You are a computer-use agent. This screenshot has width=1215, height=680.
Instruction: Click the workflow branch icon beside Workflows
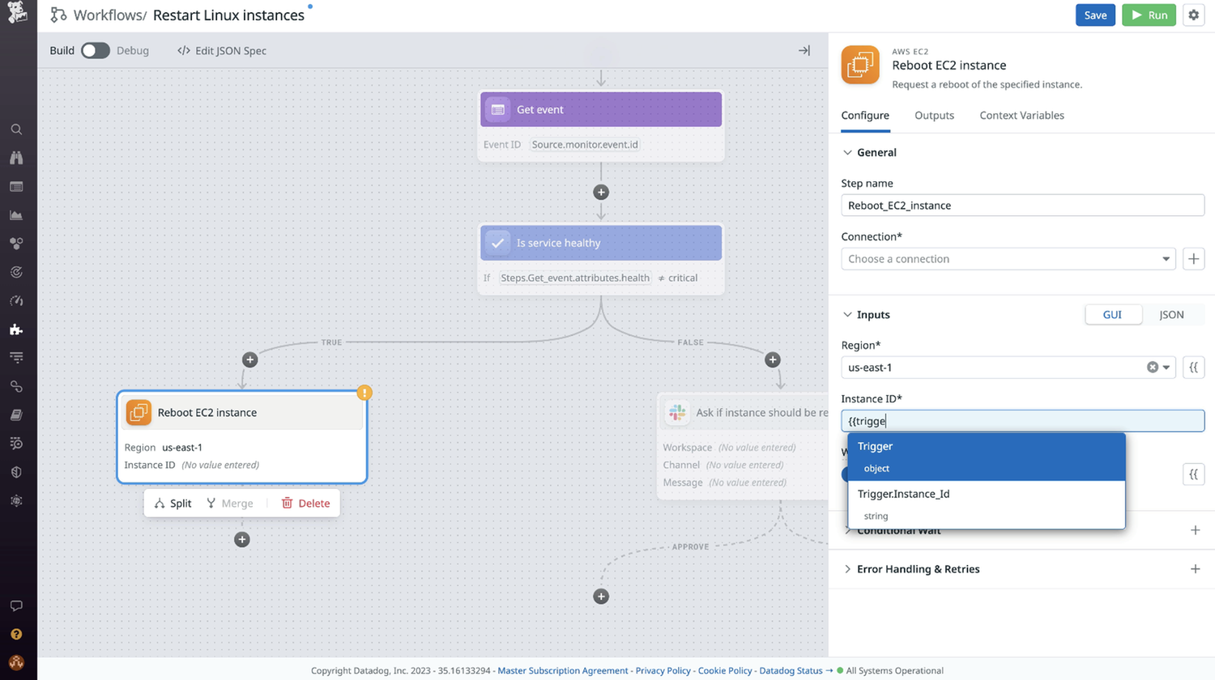pyautogui.click(x=58, y=15)
